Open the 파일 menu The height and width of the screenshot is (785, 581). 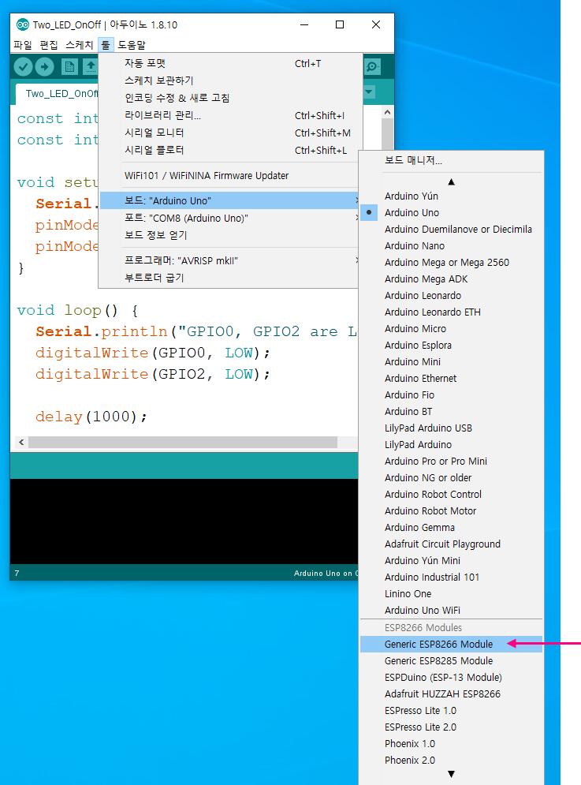[x=23, y=45]
